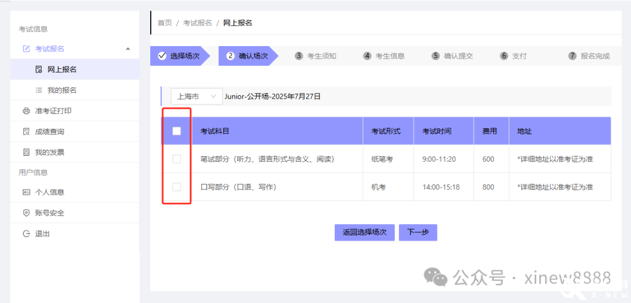This screenshot has height=303, width=631.
Task: Click the 考试报名 breadcrumb link
Action: click(197, 23)
